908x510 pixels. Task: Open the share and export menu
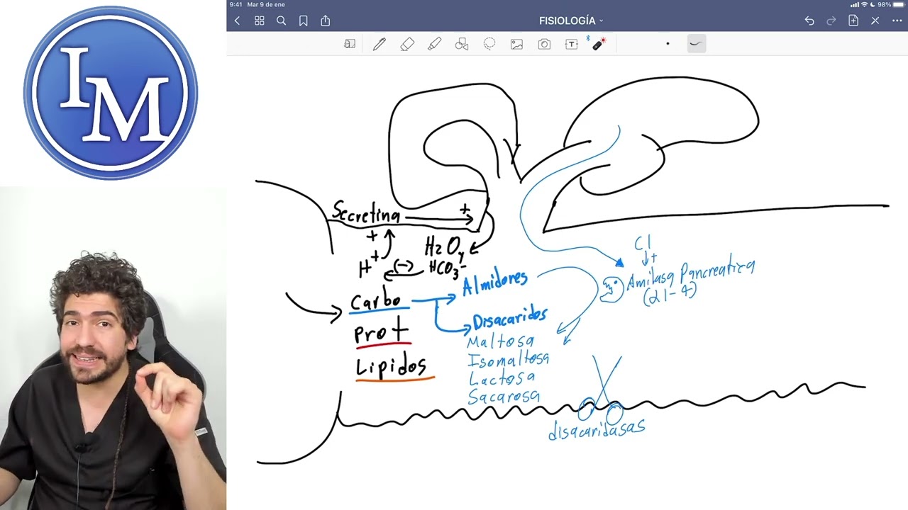(x=325, y=21)
